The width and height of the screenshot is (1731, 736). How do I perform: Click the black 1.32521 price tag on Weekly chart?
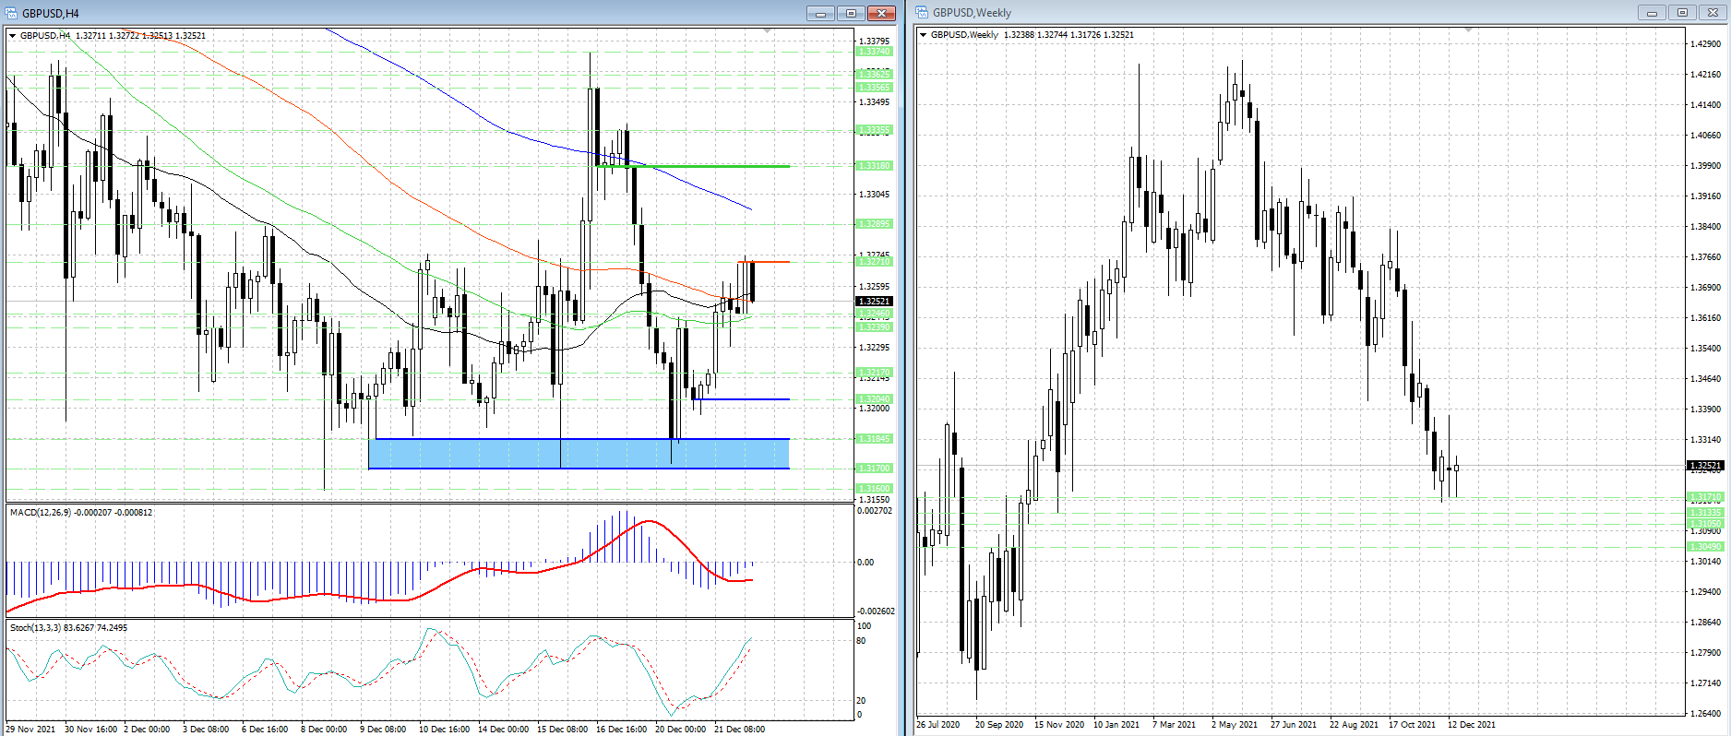coord(1705,466)
